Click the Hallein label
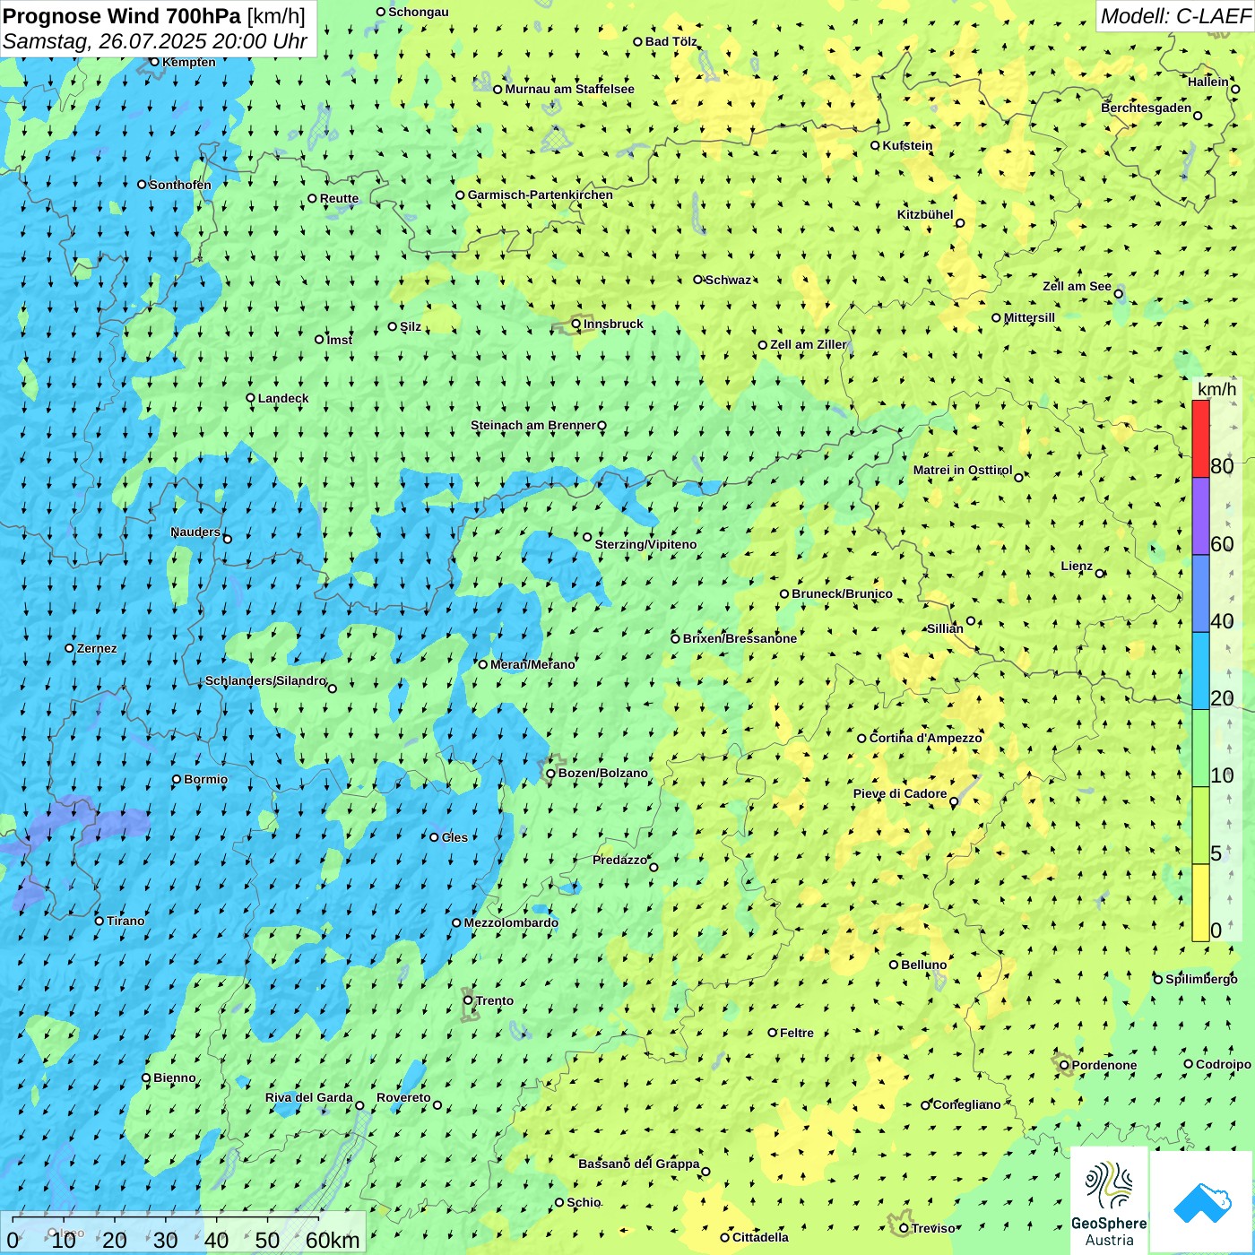This screenshot has width=1255, height=1255. (x=1208, y=82)
